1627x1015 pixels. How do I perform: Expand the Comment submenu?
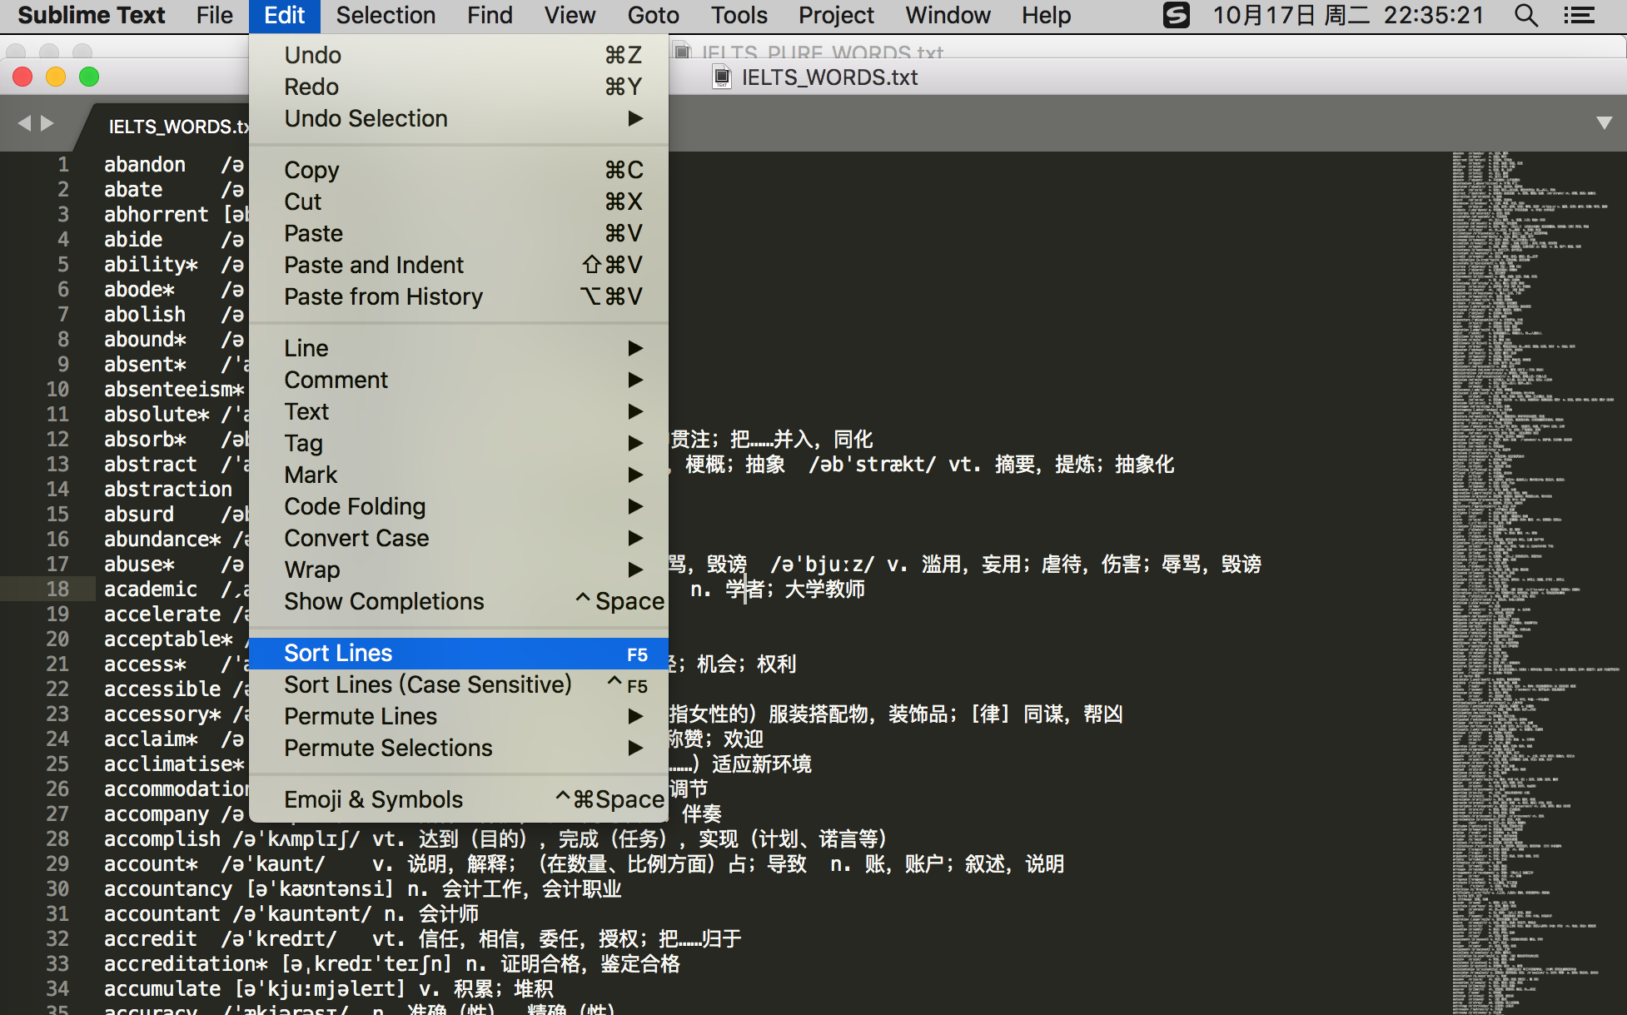tap(459, 380)
